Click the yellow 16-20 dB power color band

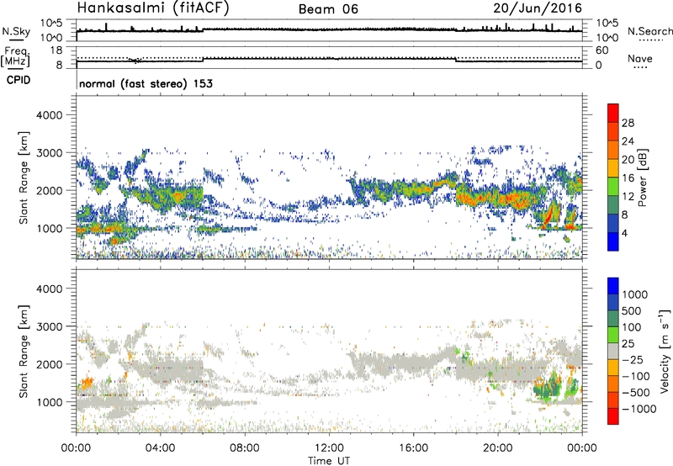(x=613, y=167)
